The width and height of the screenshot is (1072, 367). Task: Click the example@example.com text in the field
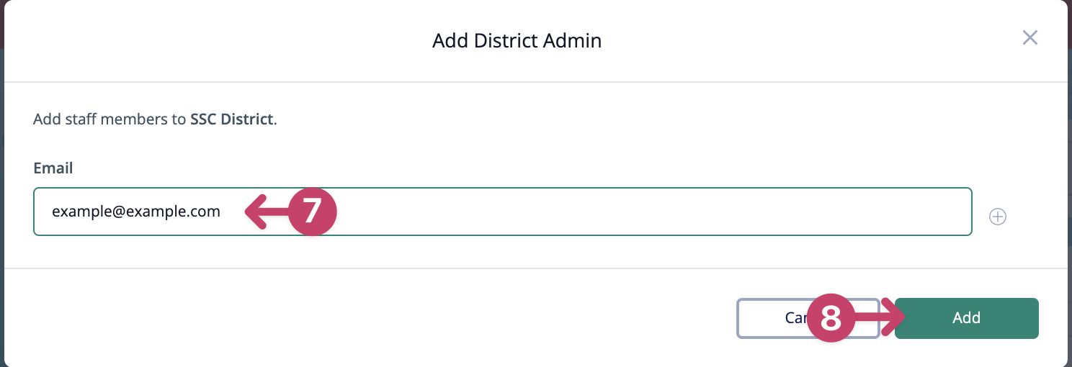[x=136, y=212]
